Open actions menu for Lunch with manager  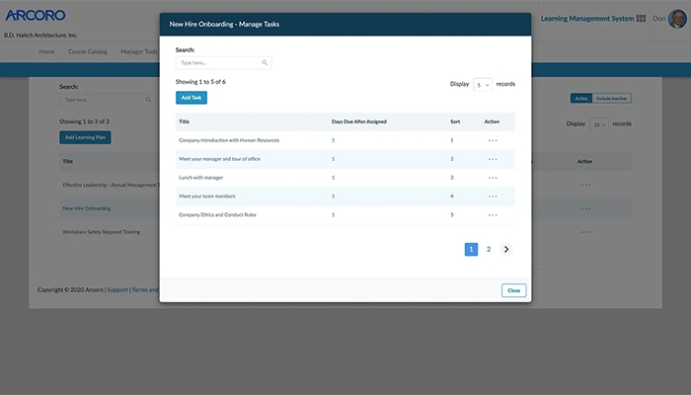(493, 178)
